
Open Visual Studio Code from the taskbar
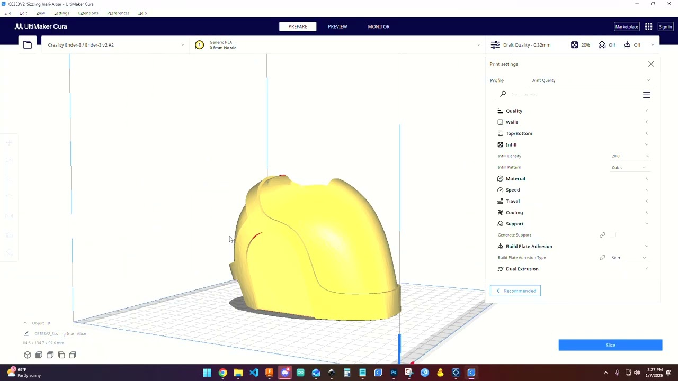click(254, 373)
